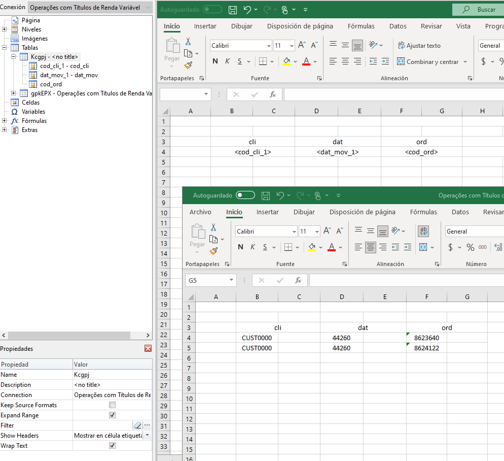Screen dimensions: 504x461
Task: Click the Percent style button
Action: [x=470, y=247]
